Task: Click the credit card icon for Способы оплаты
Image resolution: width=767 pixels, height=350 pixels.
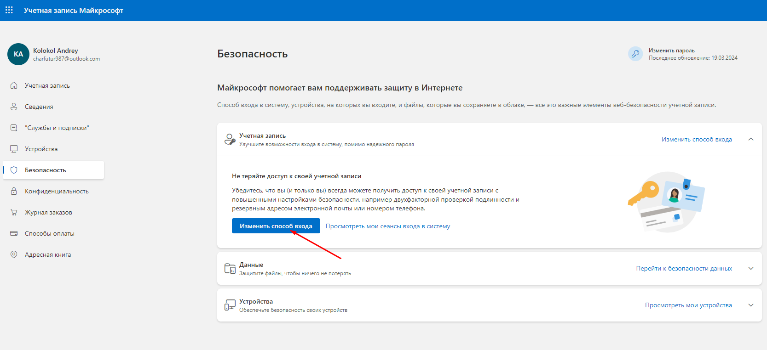Action: click(x=14, y=233)
